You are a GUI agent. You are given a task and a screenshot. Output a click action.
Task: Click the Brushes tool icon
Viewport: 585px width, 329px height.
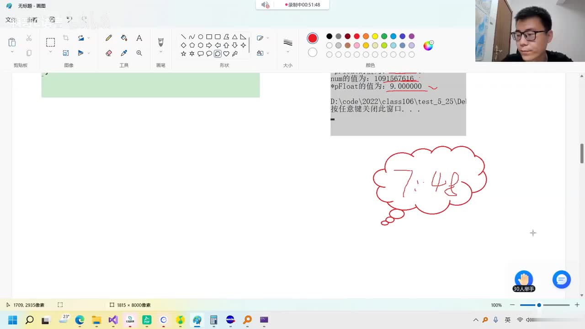160,42
